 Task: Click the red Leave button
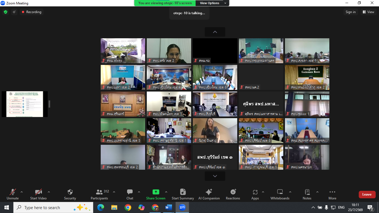pos(367,194)
